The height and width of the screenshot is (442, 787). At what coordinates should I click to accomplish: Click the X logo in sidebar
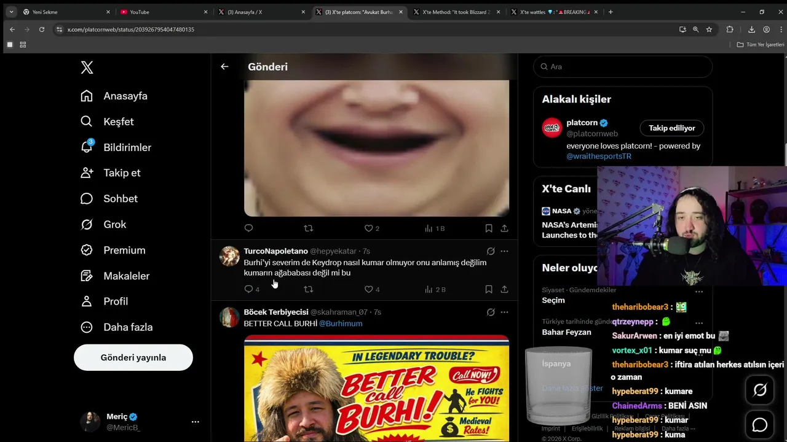pyautogui.click(x=87, y=68)
